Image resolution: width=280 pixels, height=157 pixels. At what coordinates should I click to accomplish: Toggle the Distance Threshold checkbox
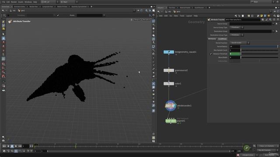tap(211, 54)
